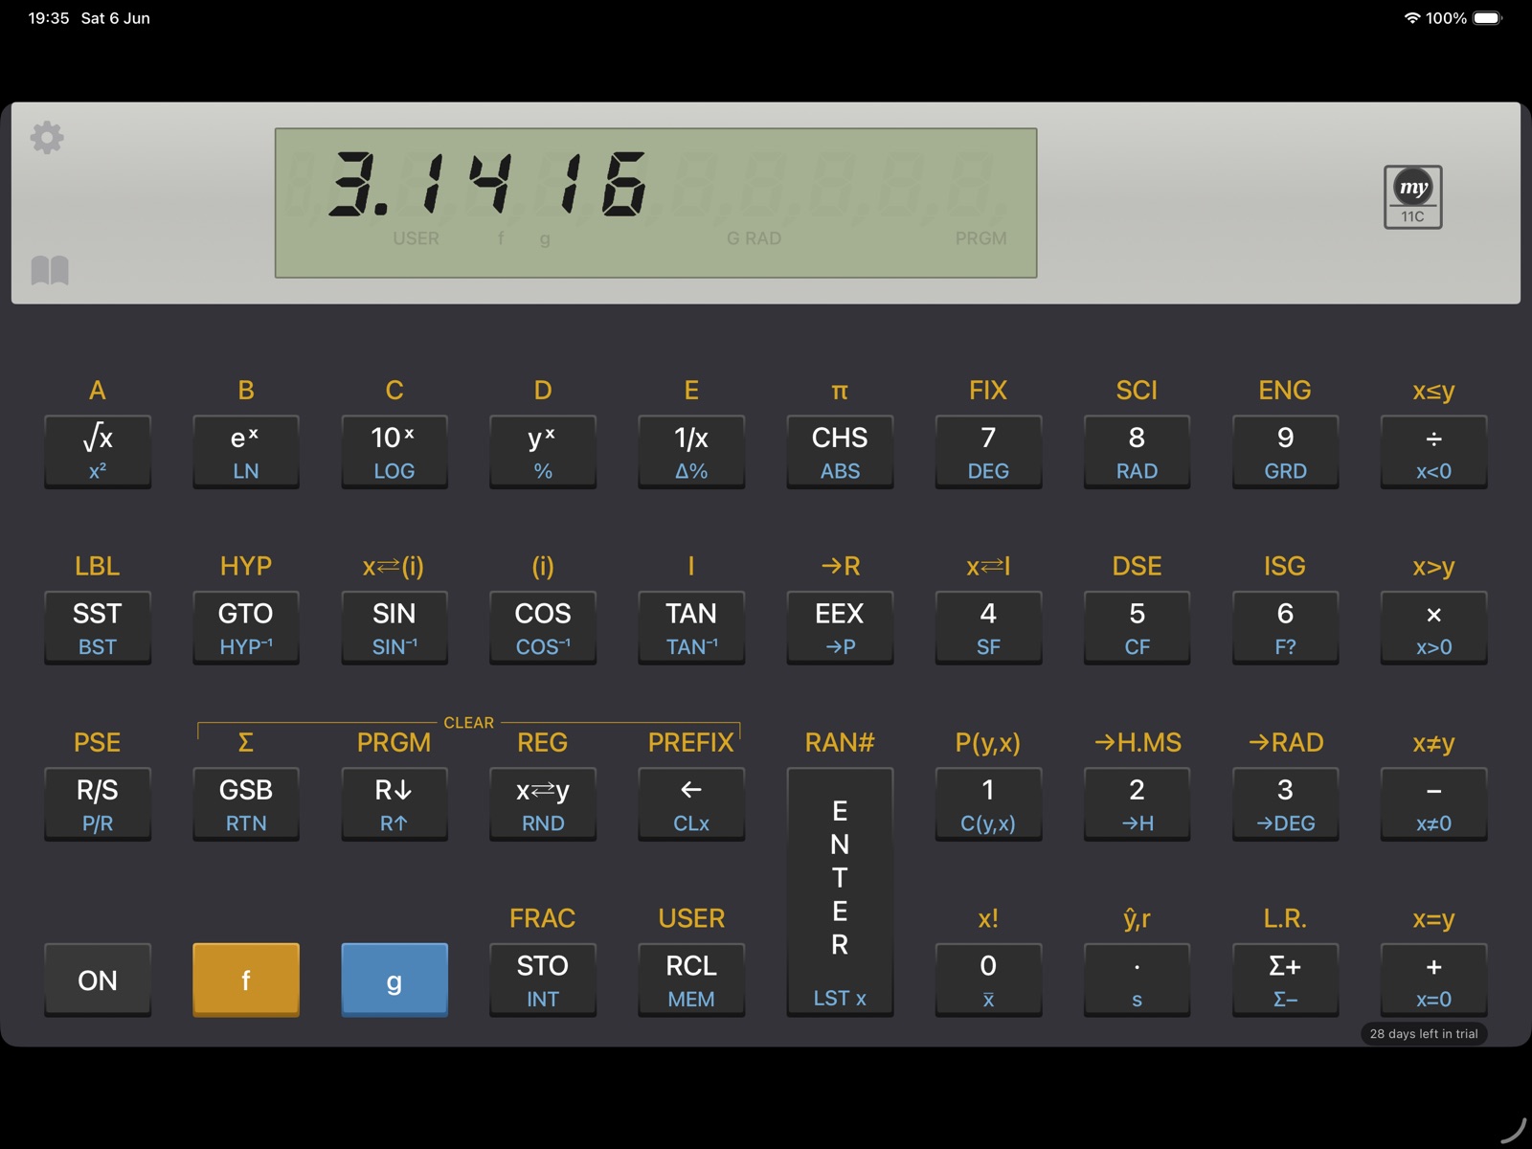Tap the my 11C calculator badge

tap(1412, 197)
